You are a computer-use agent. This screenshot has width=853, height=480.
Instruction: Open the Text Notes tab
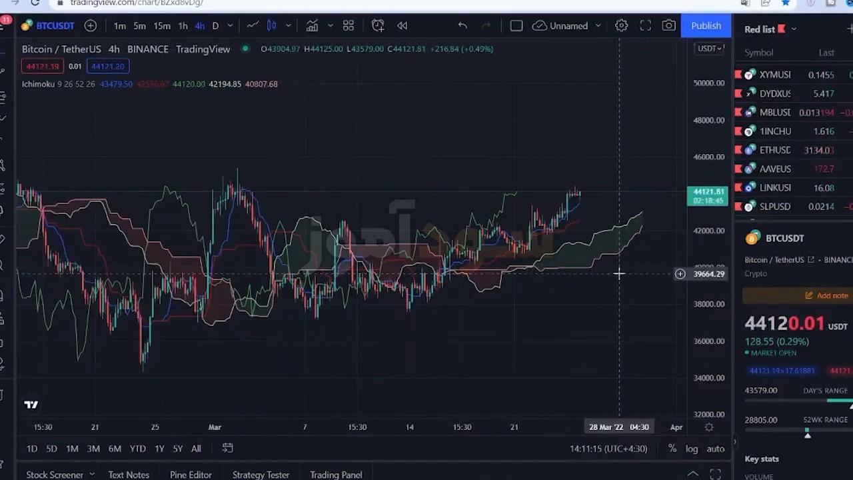[x=129, y=475]
